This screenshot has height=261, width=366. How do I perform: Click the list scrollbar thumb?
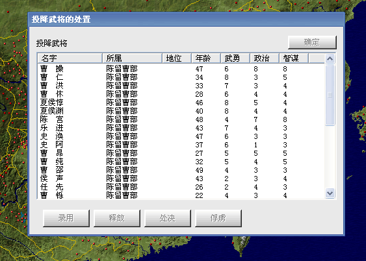click(x=330, y=95)
